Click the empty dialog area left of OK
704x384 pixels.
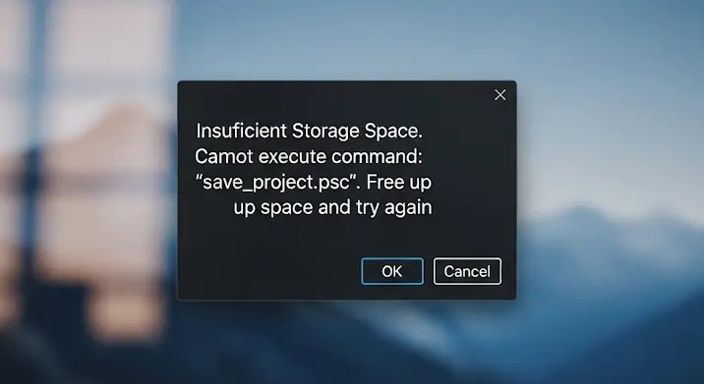point(269,271)
